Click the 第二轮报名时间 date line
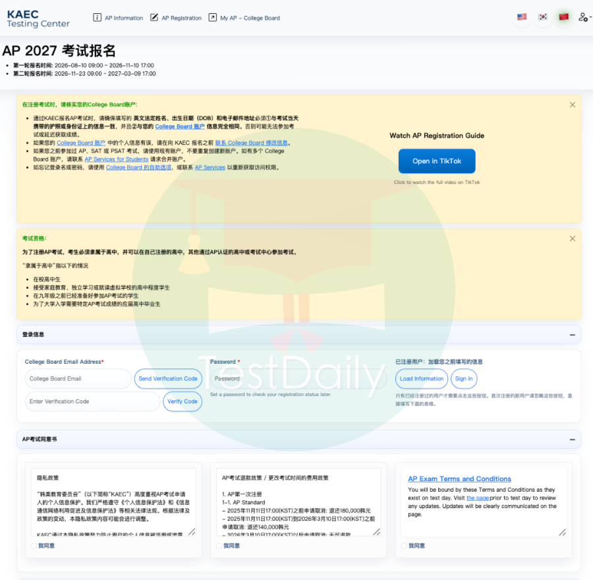Image resolution: width=593 pixels, height=580 pixels. click(x=84, y=74)
